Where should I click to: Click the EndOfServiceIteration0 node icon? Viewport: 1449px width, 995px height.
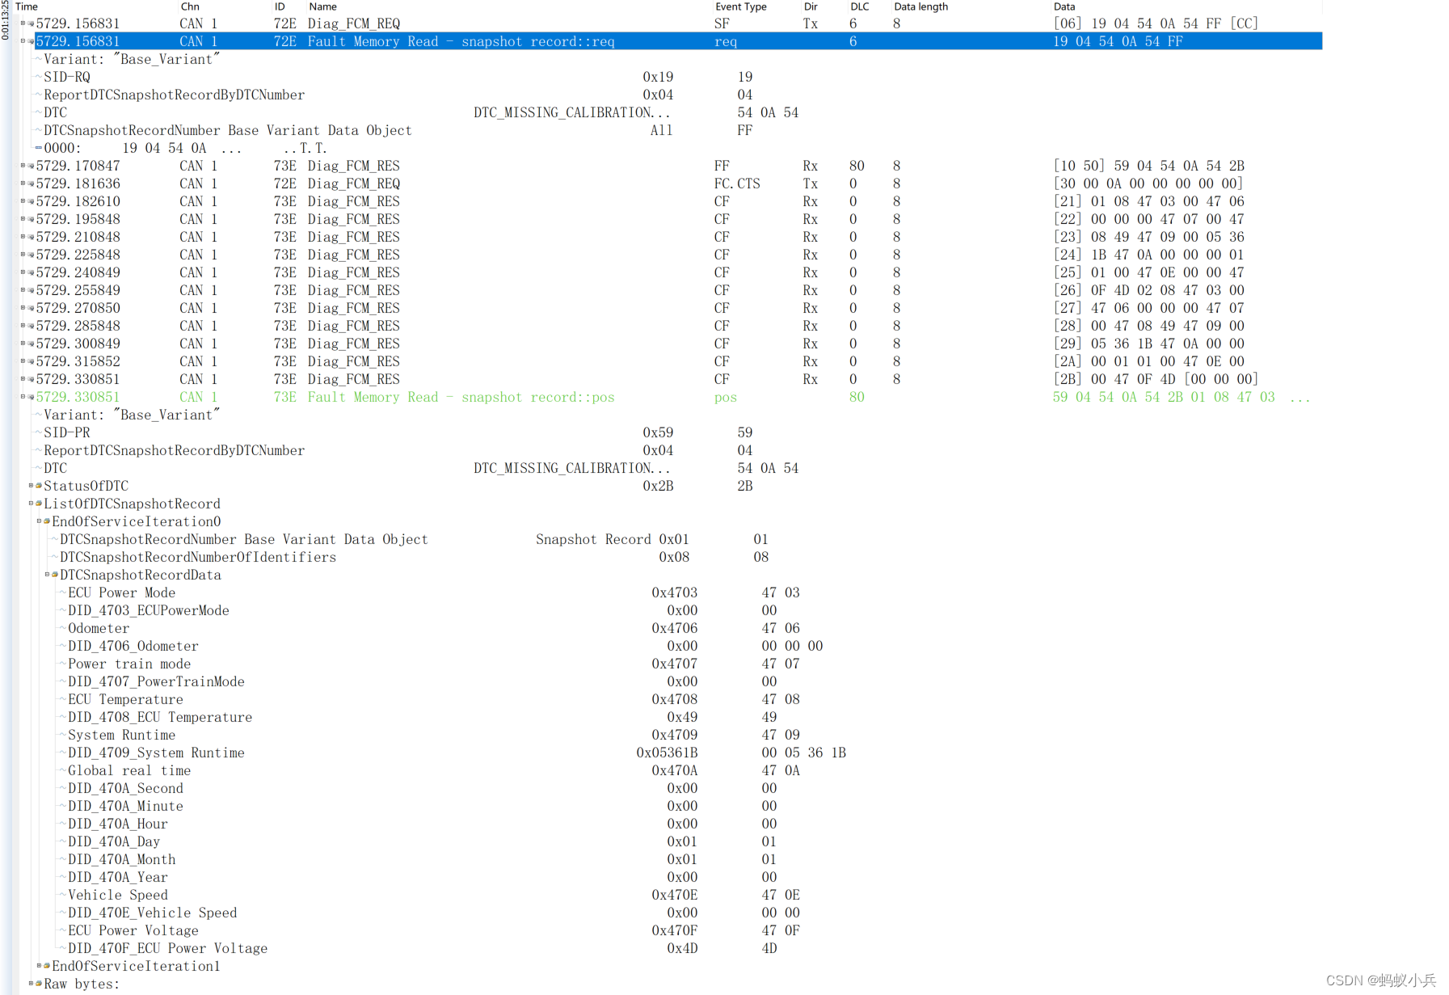(47, 521)
